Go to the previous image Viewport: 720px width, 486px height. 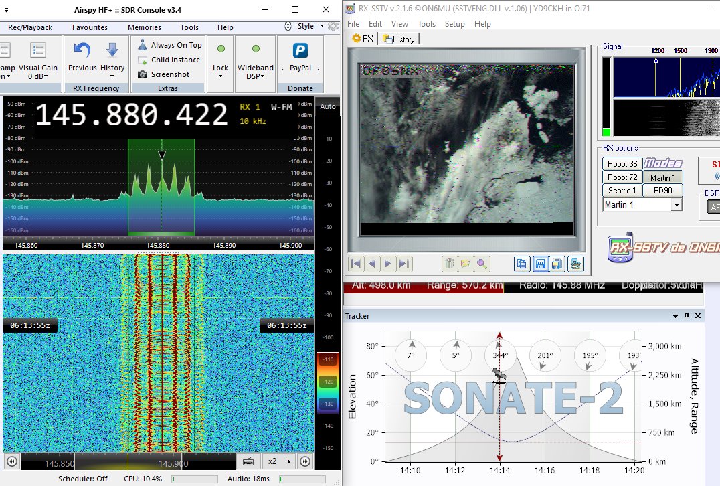(x=372, y=264)
